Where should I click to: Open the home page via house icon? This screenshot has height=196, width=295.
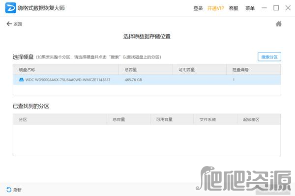pyautogui.click(x=279, y=24)
